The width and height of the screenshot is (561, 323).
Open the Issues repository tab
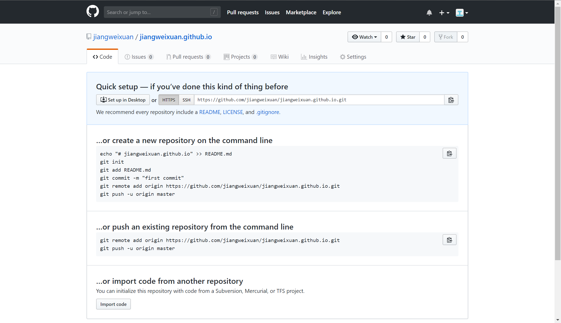139,57
